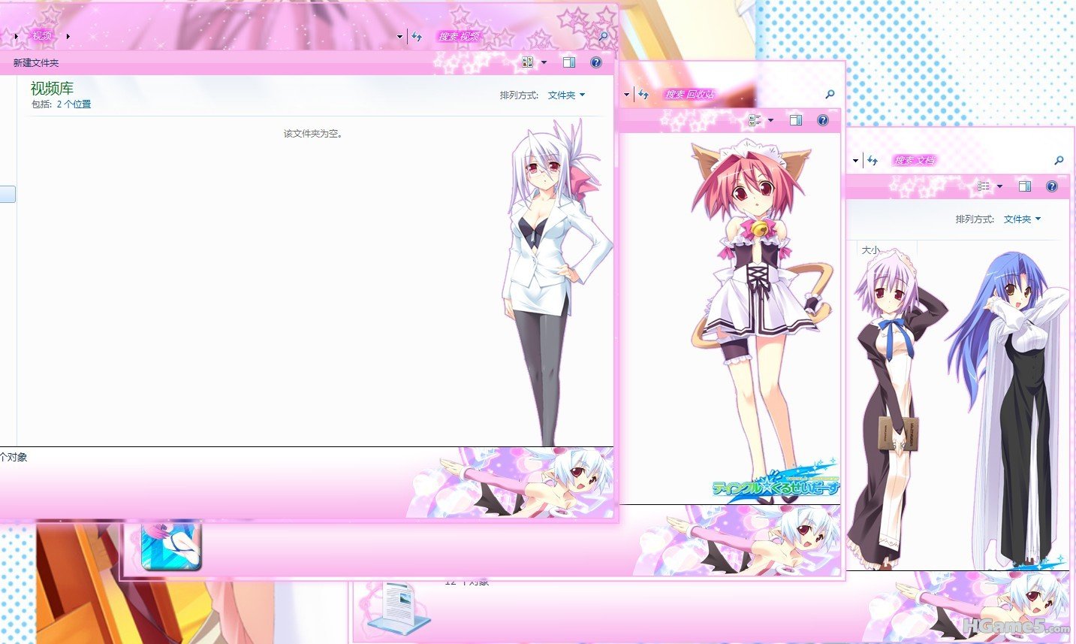Image resolution: width=1076 pixels, height=644 pixels.
Task: Open 排列方式 文件夹 dropdown in Videos library
Action: pos(566,95)
